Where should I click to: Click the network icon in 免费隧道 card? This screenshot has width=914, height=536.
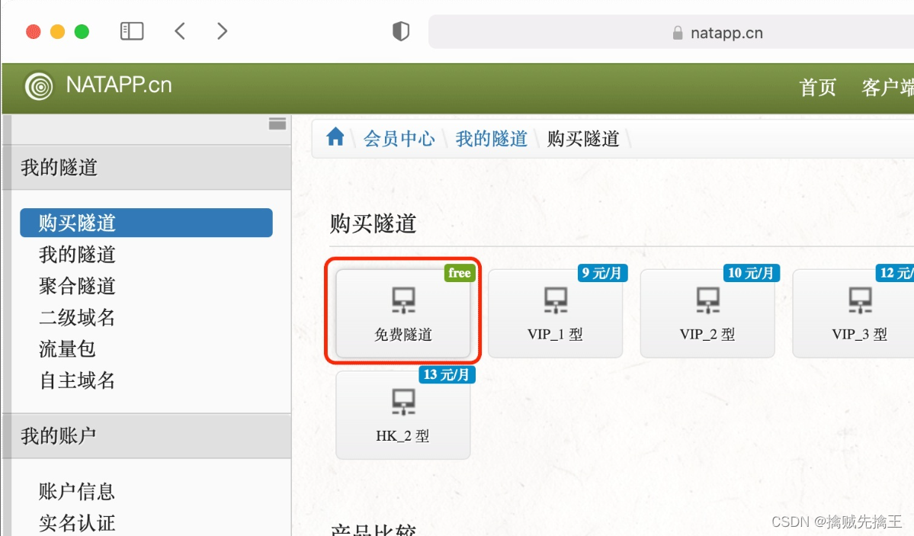coord(403,300)
